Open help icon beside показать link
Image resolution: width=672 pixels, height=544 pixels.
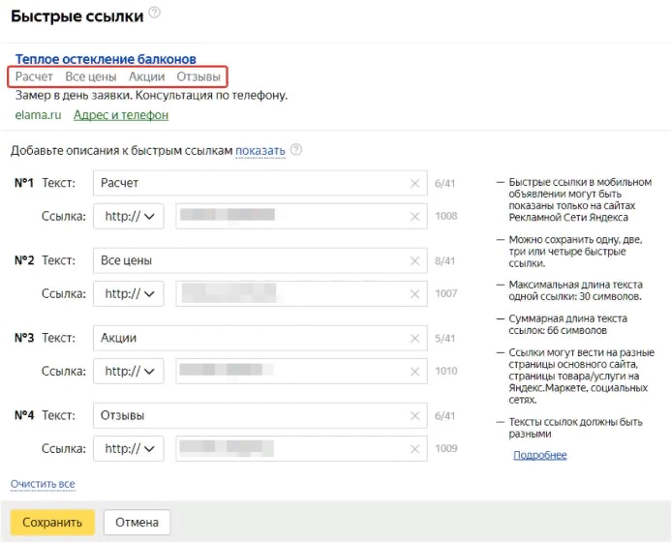point(296,149)
